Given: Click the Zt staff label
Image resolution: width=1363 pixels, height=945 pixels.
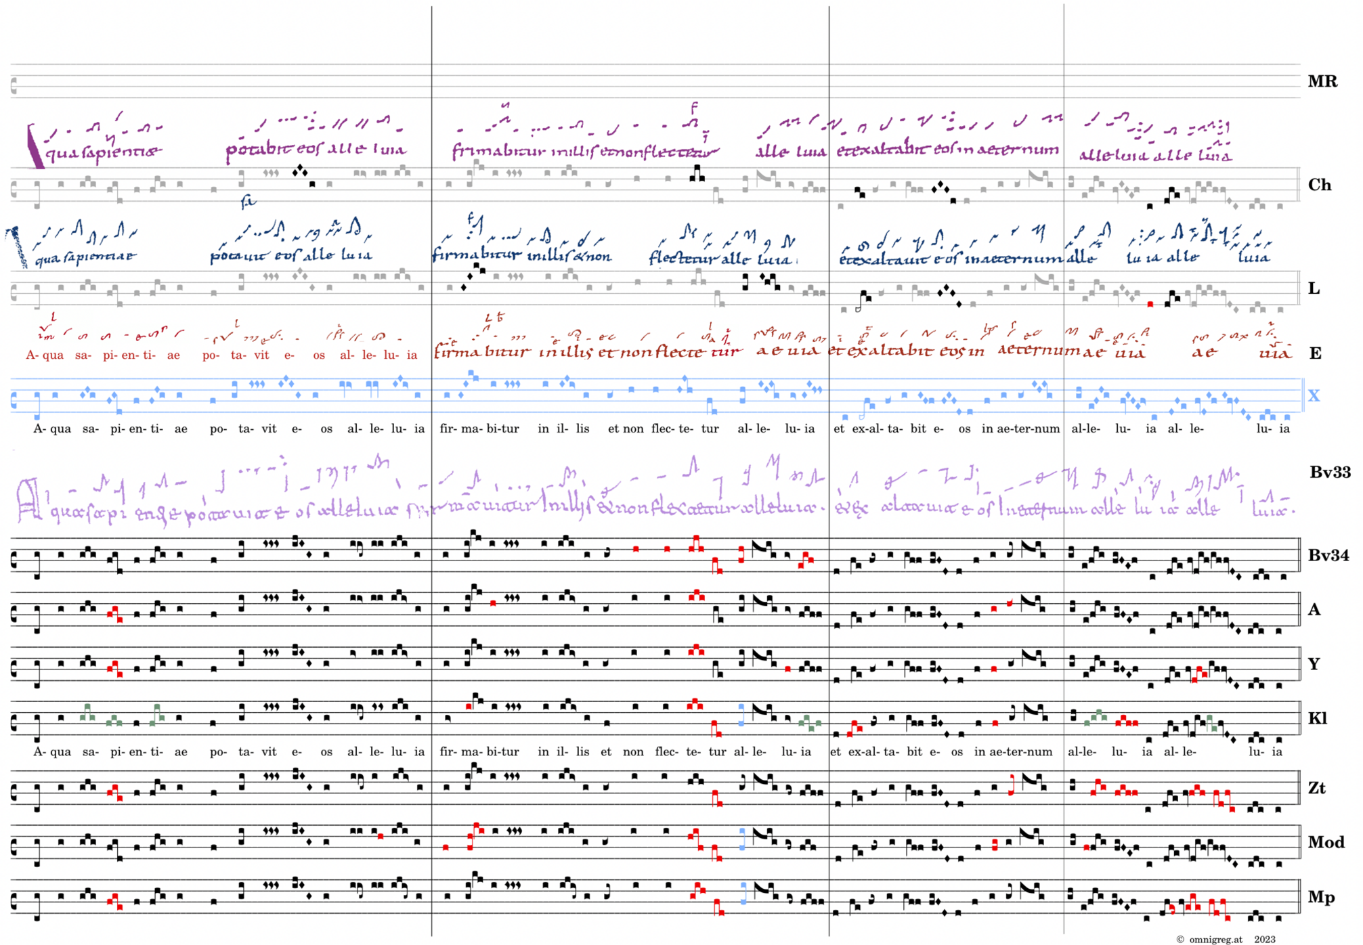Looking at the screenshot, I should click(1317, 788).
